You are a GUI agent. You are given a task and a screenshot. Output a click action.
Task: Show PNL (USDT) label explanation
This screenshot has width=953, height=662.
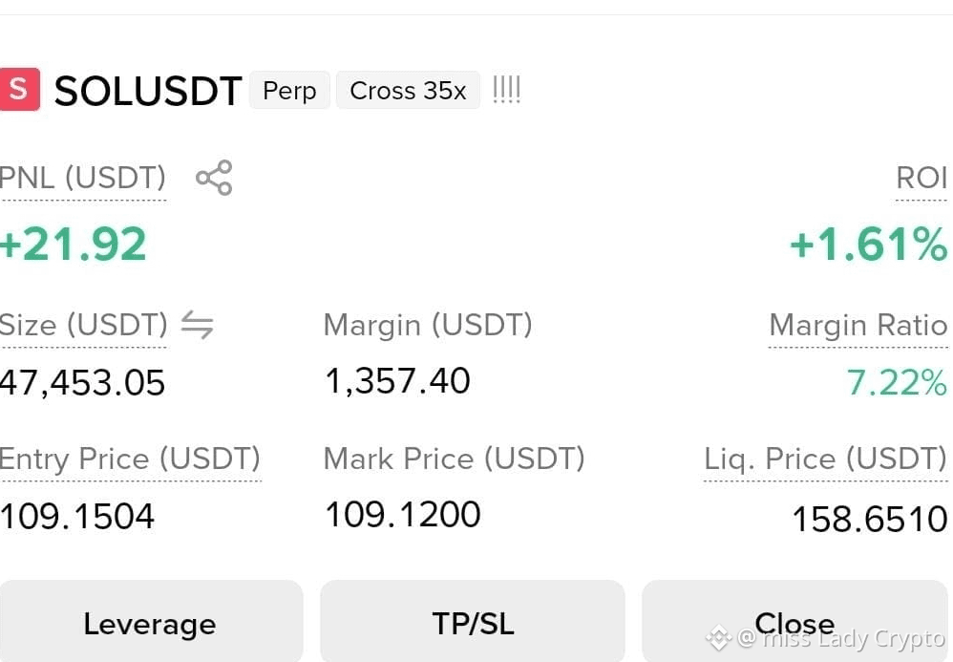click(x=82, y=178)
